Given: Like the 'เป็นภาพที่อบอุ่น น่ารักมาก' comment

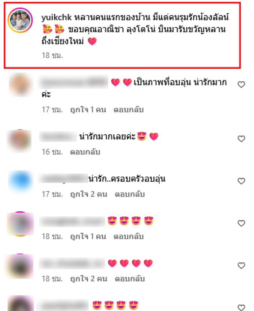Looking at the screenshot, I should [x=241, y=84].
